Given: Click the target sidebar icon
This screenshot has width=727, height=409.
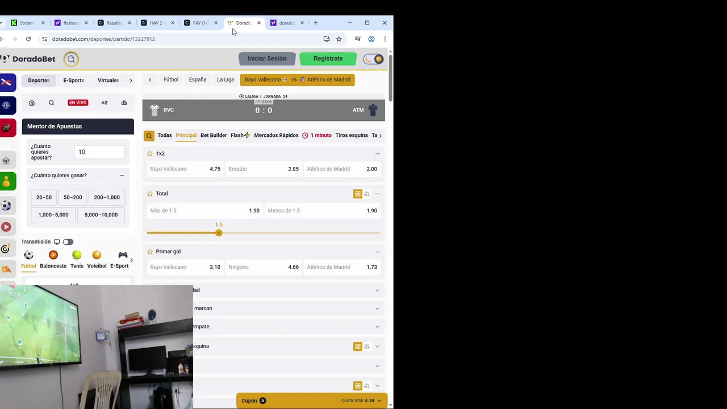Looking at the screenshot, I should pos(6,249).
